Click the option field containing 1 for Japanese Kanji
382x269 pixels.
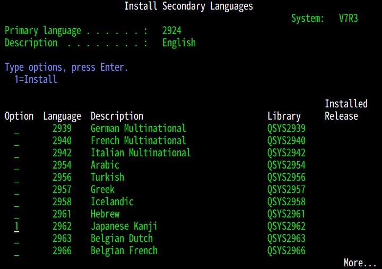click(16, 226)
